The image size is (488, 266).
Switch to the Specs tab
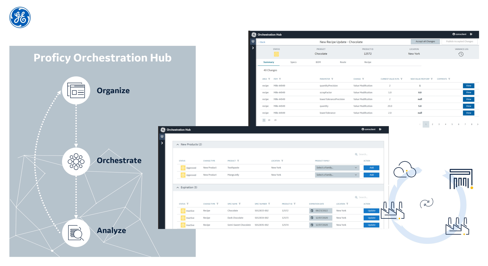click(293, 62)
